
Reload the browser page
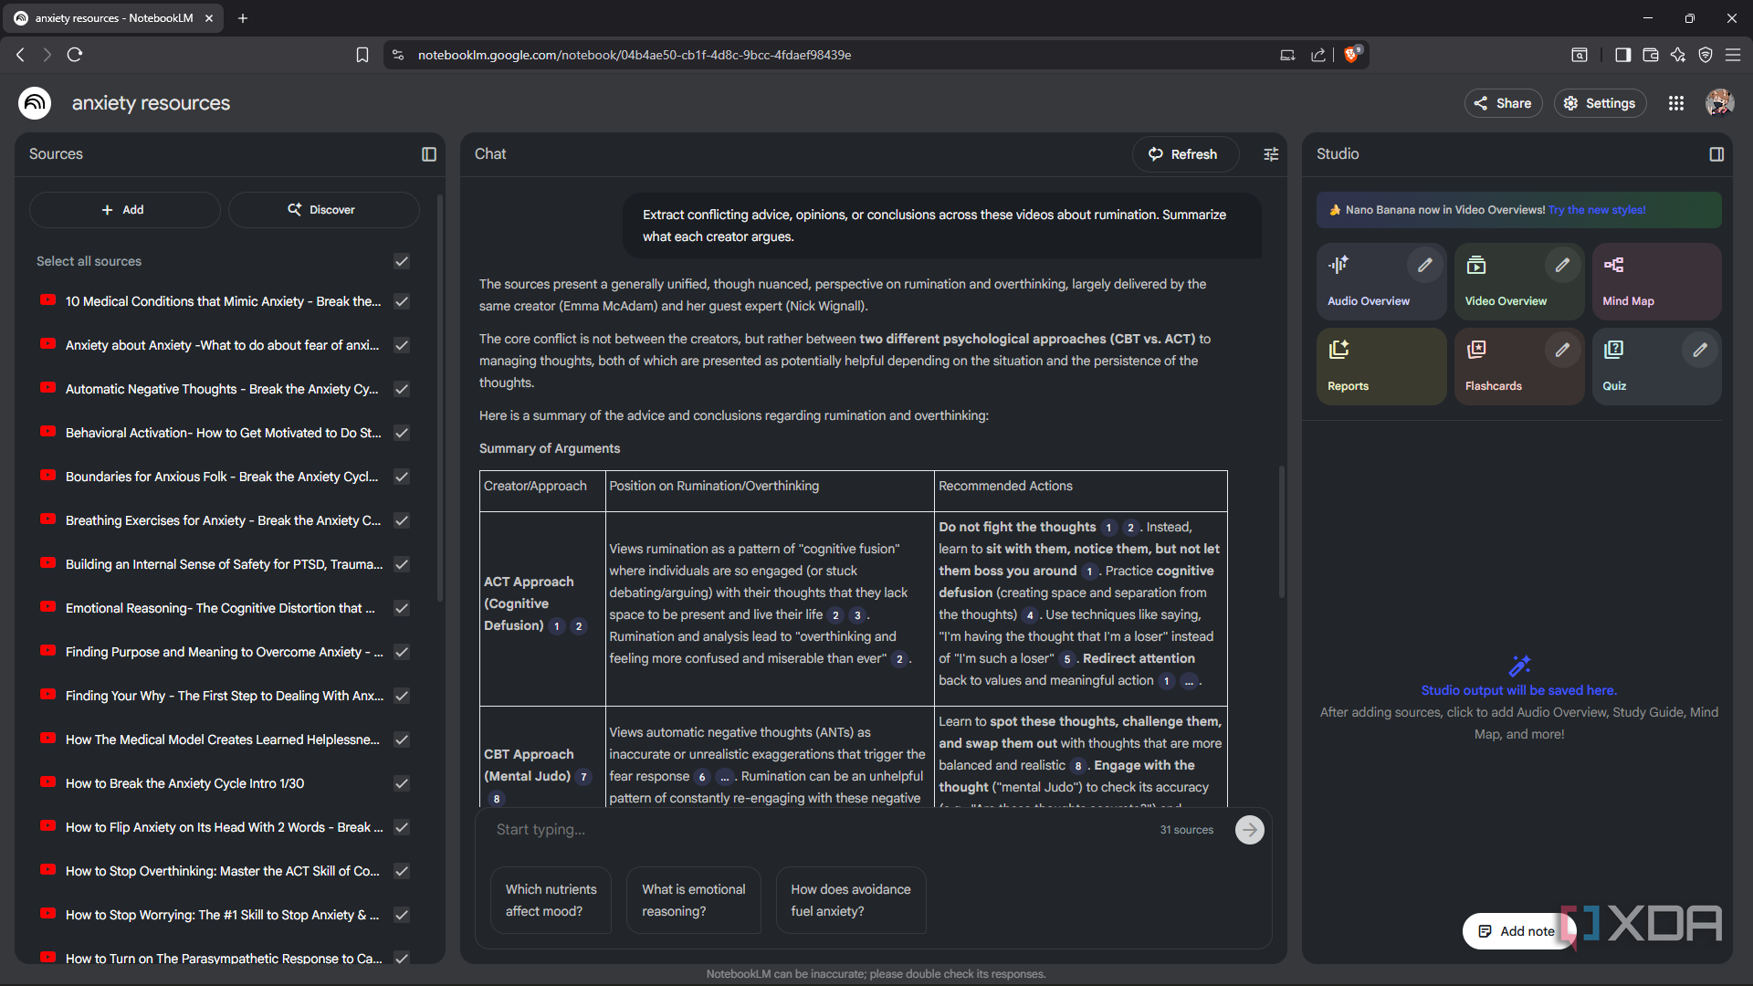click(x=75, y=55)
